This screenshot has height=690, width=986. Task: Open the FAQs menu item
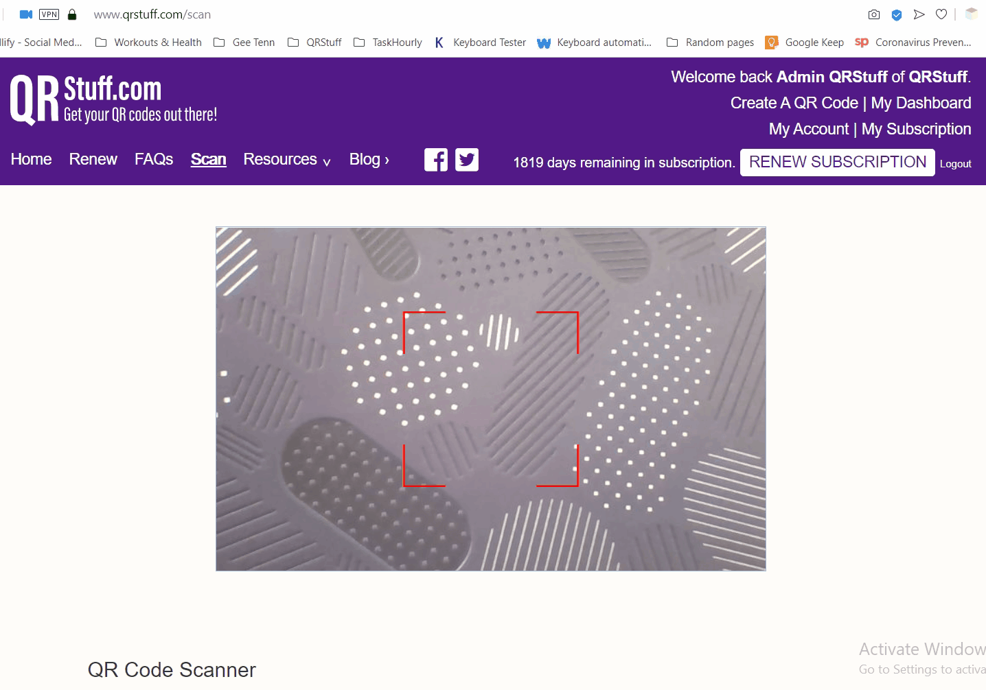tap(154, 159)
